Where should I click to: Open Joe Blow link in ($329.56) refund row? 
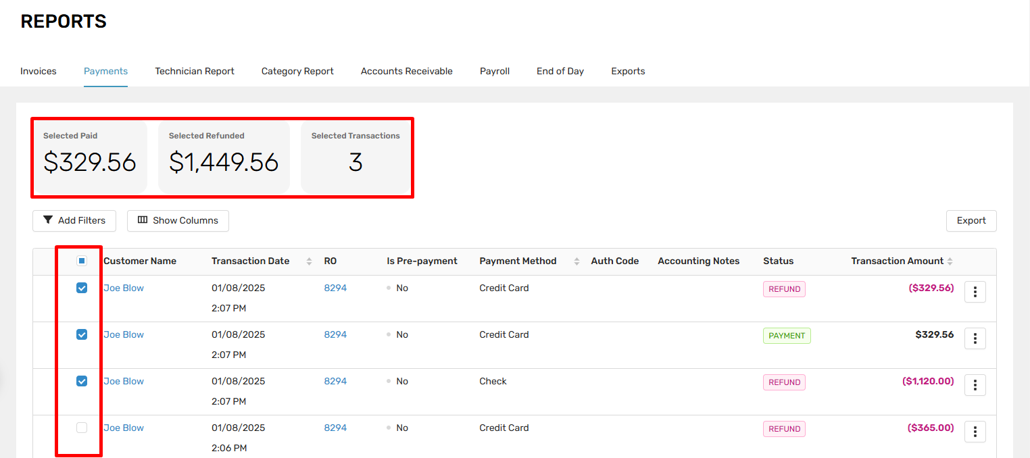pos(124,288)
